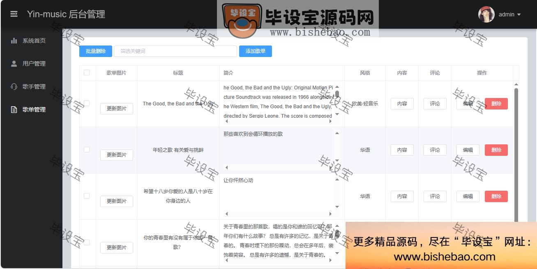Collapse sidebar with hamburger menu icon
This screenshot has width=537, height=269.
pos(14,14)
